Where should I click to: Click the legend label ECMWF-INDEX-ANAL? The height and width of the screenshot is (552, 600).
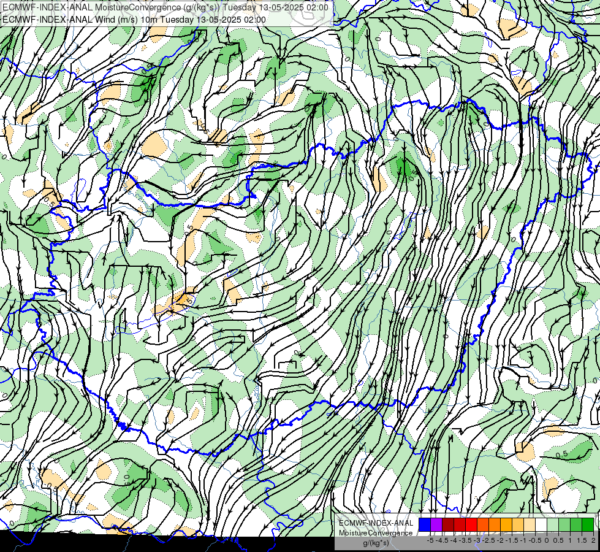pyautogui.click(x=376, y=523)
